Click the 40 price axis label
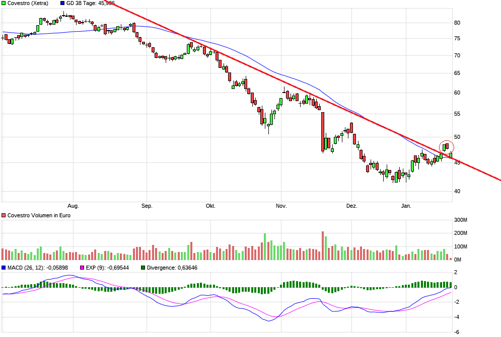This screenshot has width=501, height=337. [x=457, y=191]
